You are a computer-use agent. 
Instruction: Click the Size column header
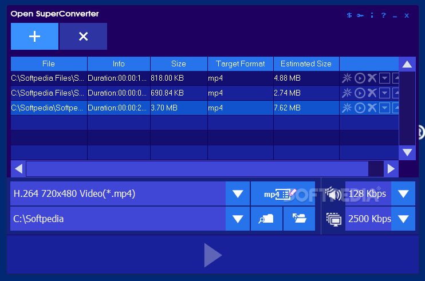(x=179, y=64)
